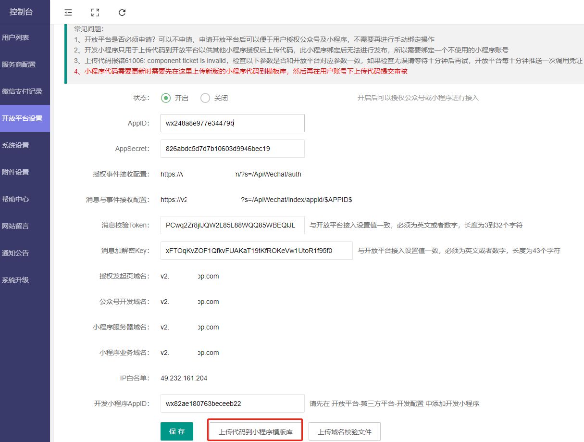This screenshot has height=442, width=584.
Task: Edit the 消息校验Token input
Action: click(x=232, y=225)
